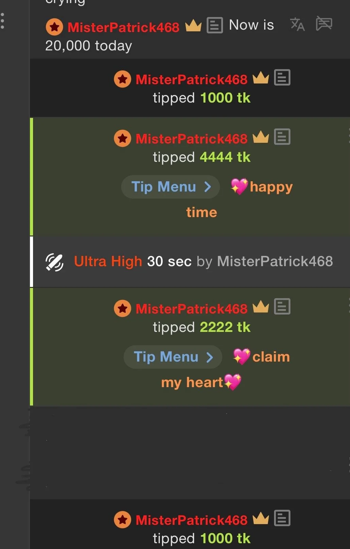Click MisterPatrick468 name on 4444 tk tip

click(191, 139)
